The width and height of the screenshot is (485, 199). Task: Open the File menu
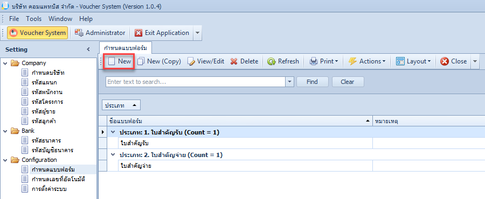14,19
